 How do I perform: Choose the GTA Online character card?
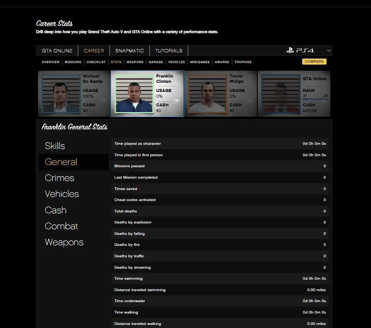pyautogui.click(x=294, y=94)
